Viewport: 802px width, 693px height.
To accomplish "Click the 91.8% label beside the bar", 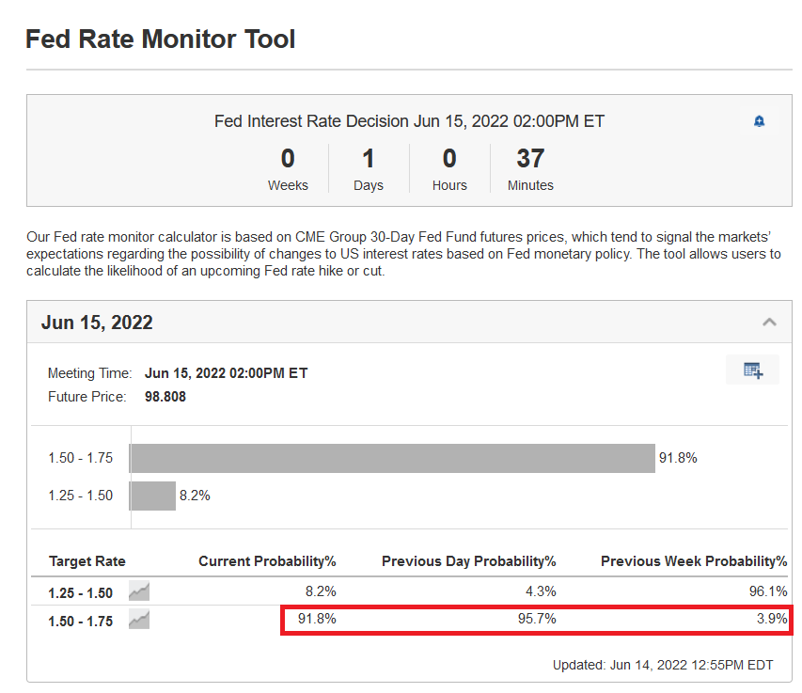I will click(x=678, y=458).
